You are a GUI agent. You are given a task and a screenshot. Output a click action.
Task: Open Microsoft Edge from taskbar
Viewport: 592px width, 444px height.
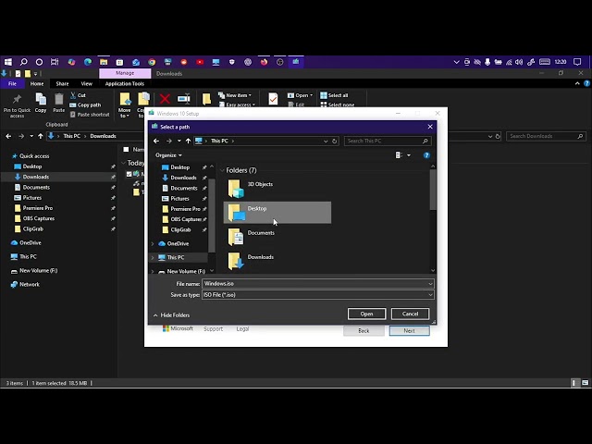pos(88,62)
